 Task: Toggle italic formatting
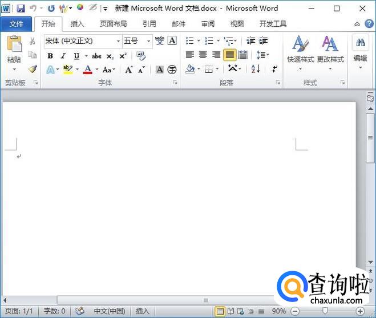pyautogui.click(x=63, y=56)
